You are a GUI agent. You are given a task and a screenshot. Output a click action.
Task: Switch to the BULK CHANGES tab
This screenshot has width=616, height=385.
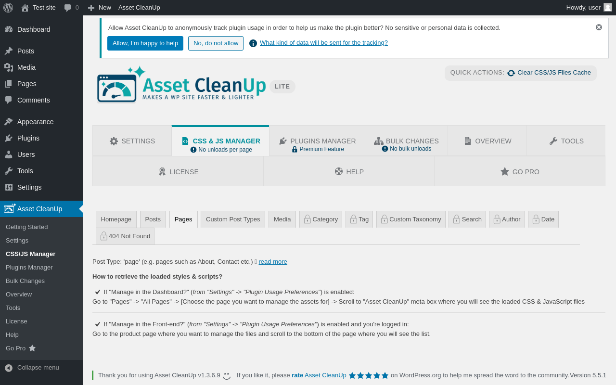[x=407, y=141]
